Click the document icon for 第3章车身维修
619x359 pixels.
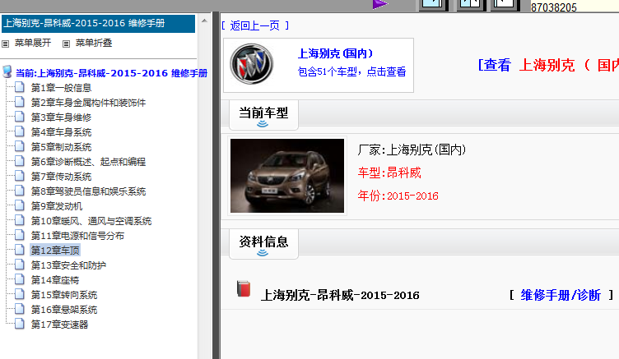pyautogui.click(x=20, y=117)
